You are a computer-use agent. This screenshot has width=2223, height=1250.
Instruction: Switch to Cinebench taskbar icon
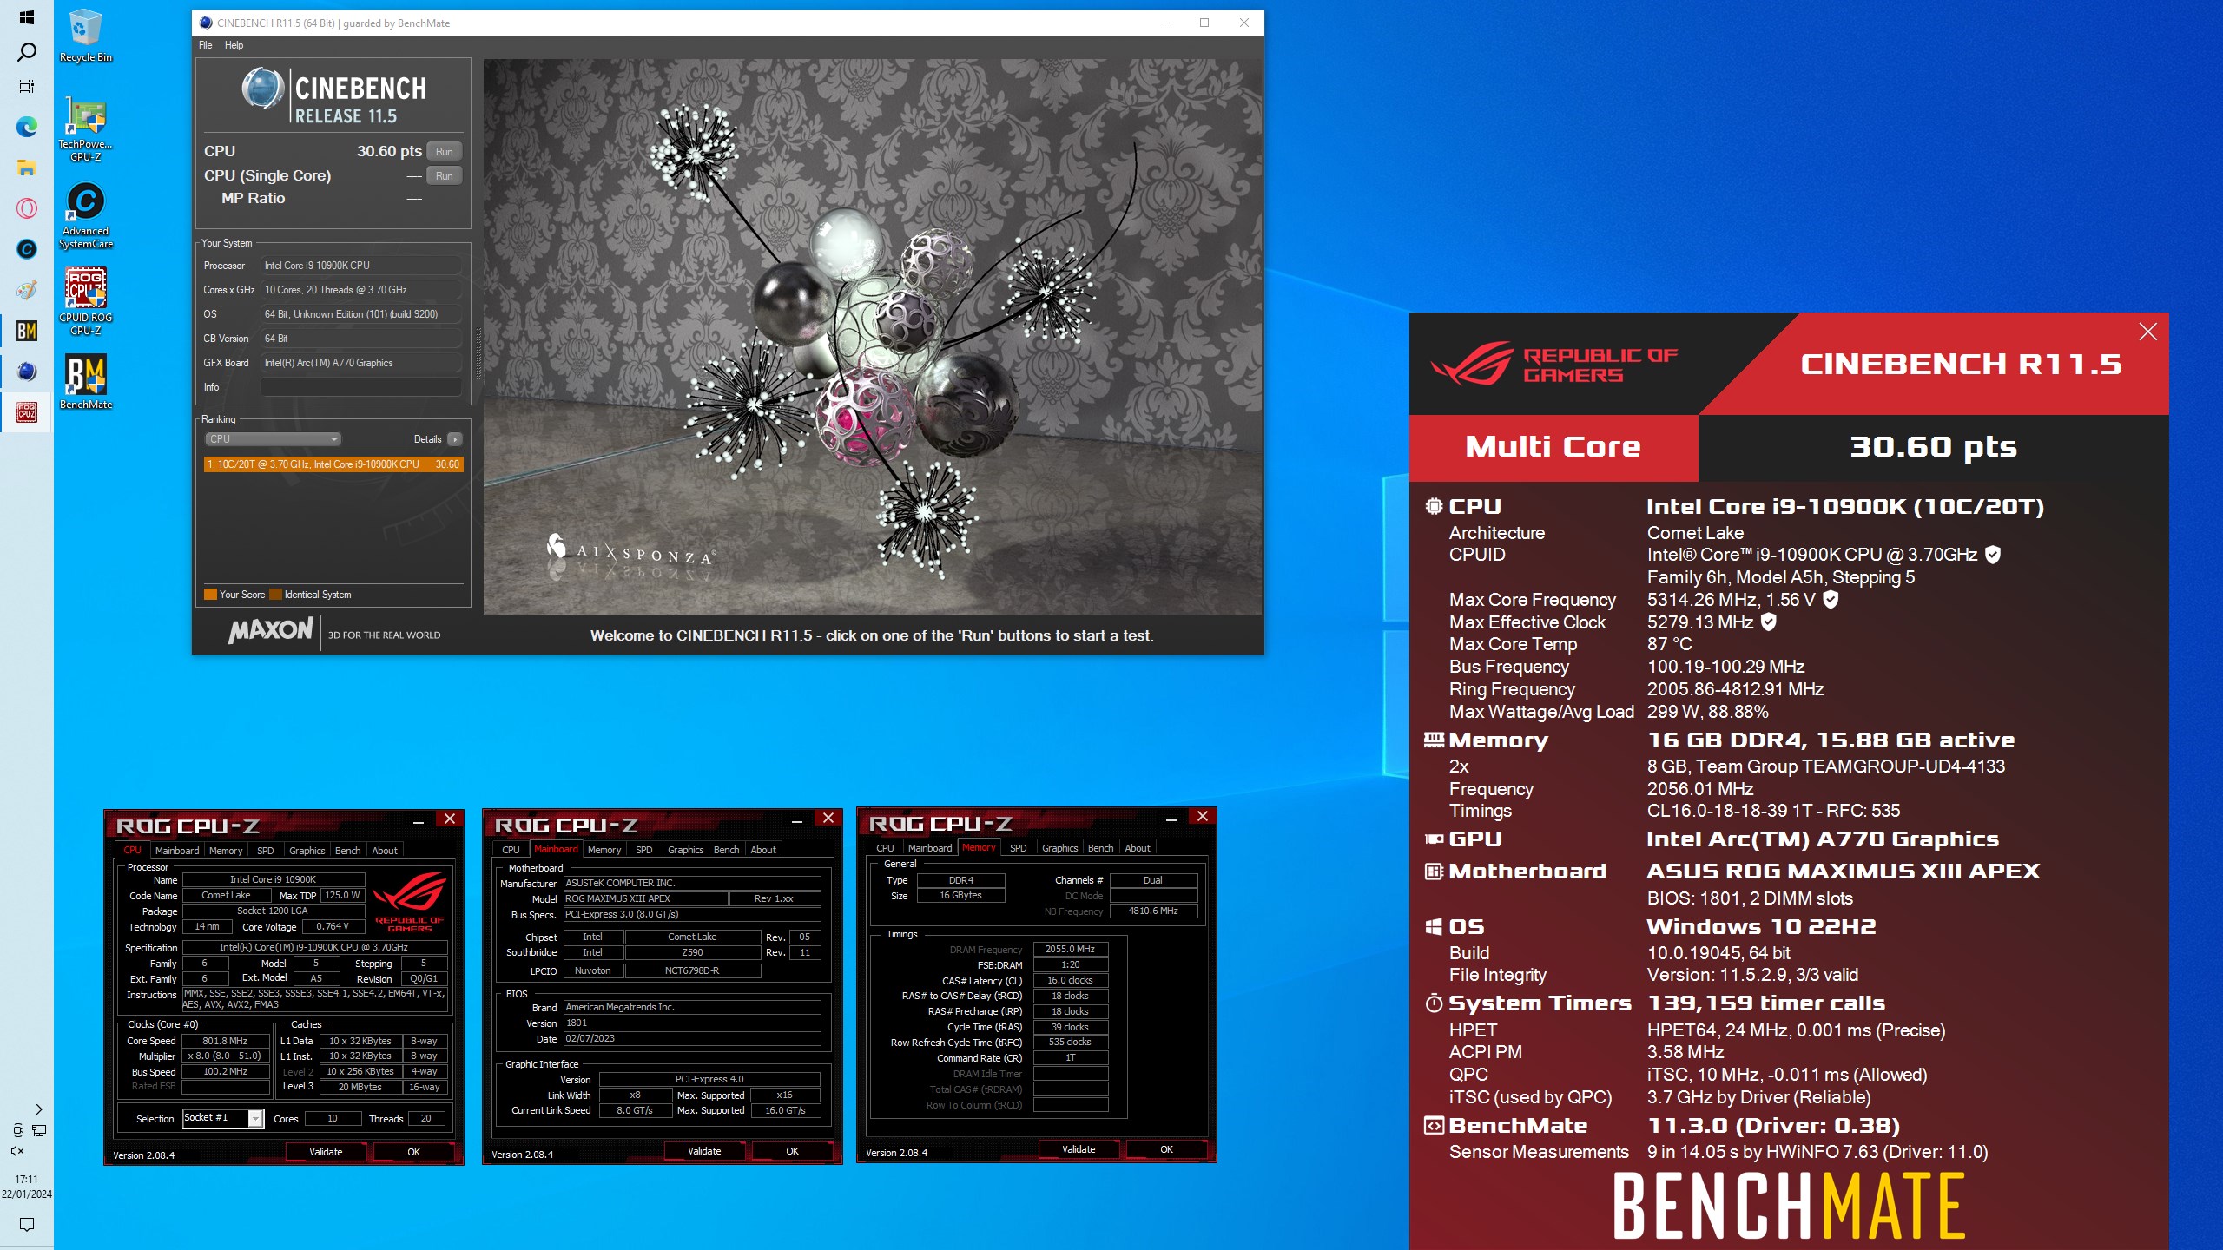point(26,372)
